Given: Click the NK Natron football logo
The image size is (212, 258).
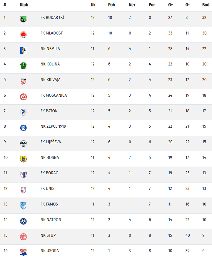Looking at the screenshot, I should click(23, 221).
